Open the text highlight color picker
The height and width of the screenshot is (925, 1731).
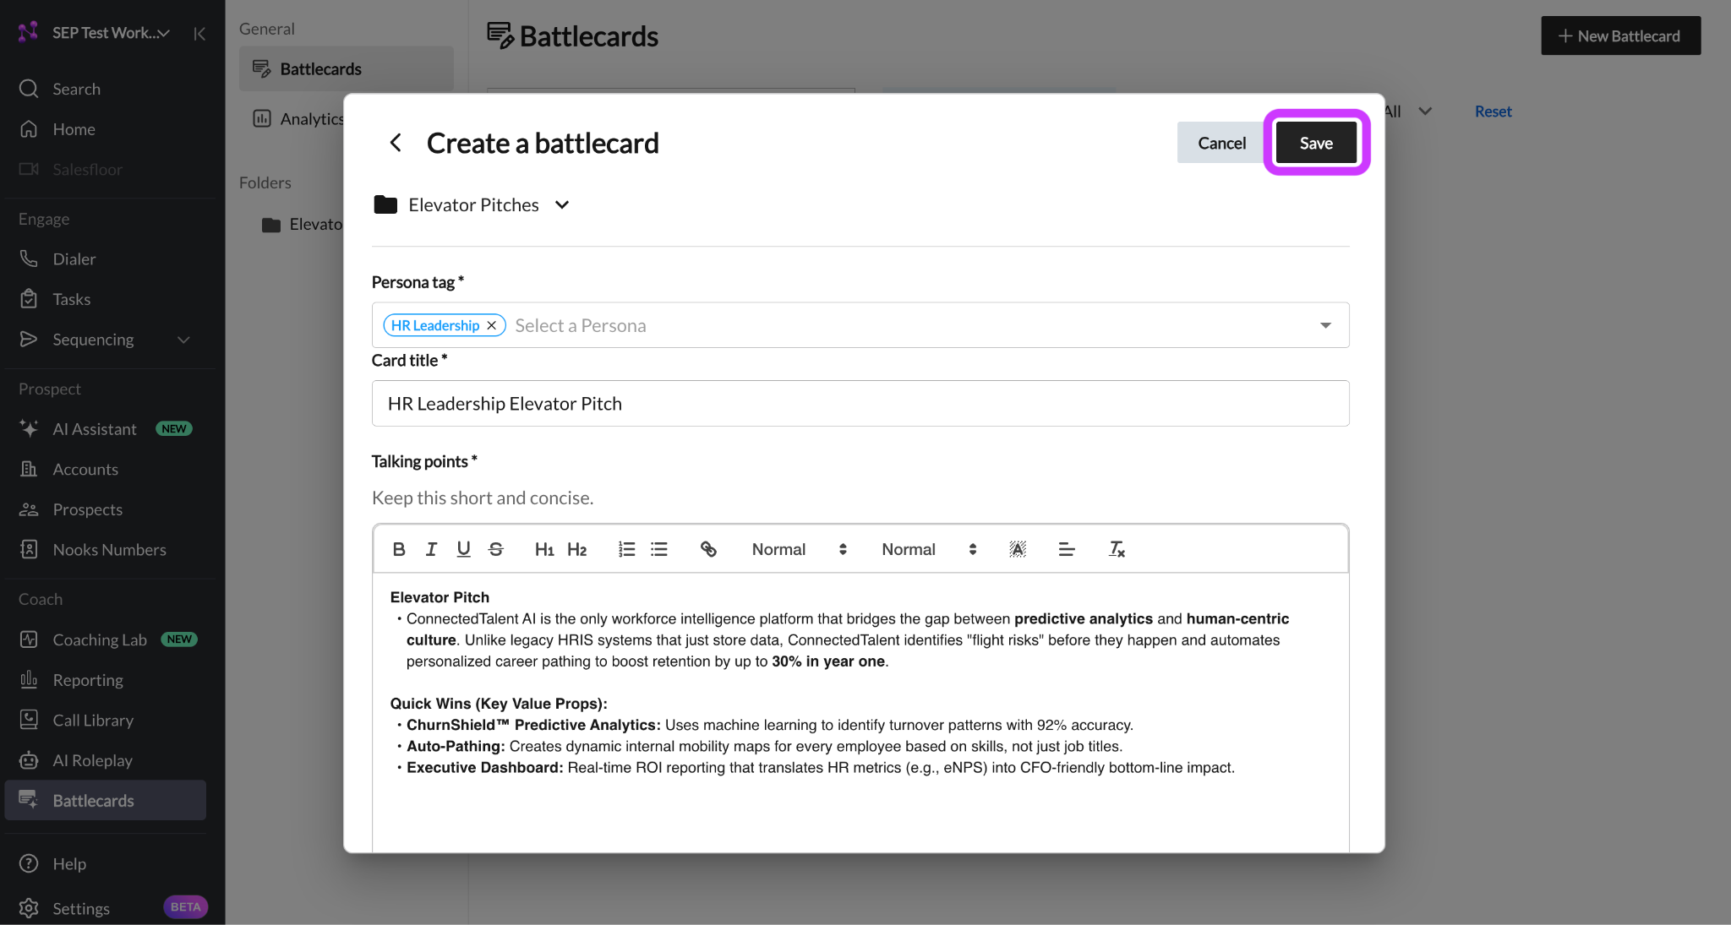pos(1018,549)
